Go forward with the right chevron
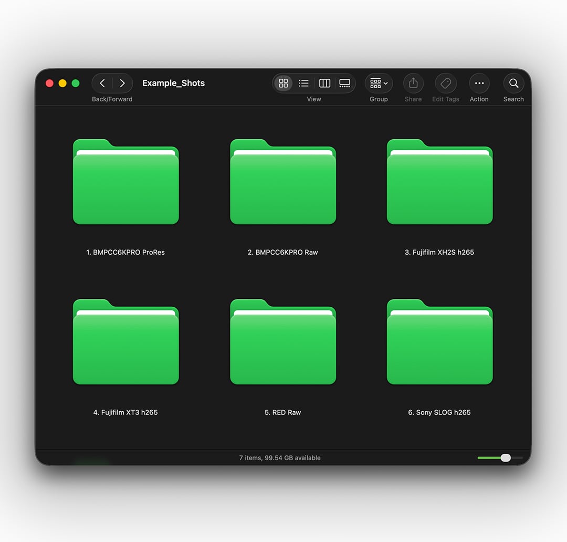The width and height of the screenshot is (567, 542). [x=122, y=83]
